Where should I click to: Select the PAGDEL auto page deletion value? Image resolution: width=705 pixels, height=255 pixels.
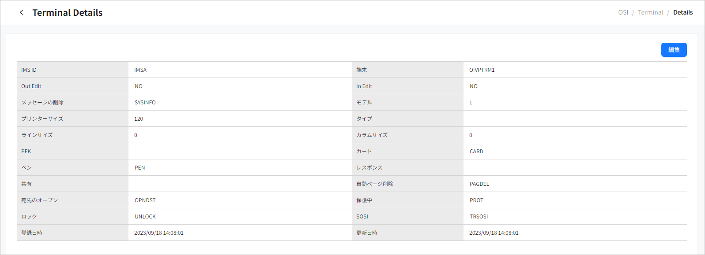click(479, 184)
